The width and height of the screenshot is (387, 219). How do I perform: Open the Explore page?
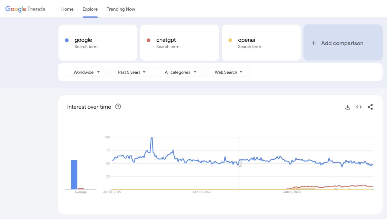pyautogui.click(x=90, y=9)
